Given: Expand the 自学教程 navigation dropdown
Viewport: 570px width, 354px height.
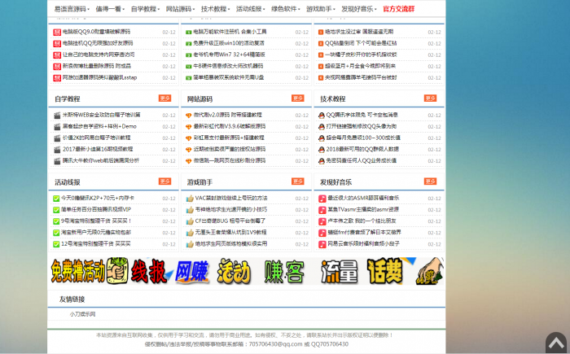Looking at the screenshot, I should click(x=145, y=9).
